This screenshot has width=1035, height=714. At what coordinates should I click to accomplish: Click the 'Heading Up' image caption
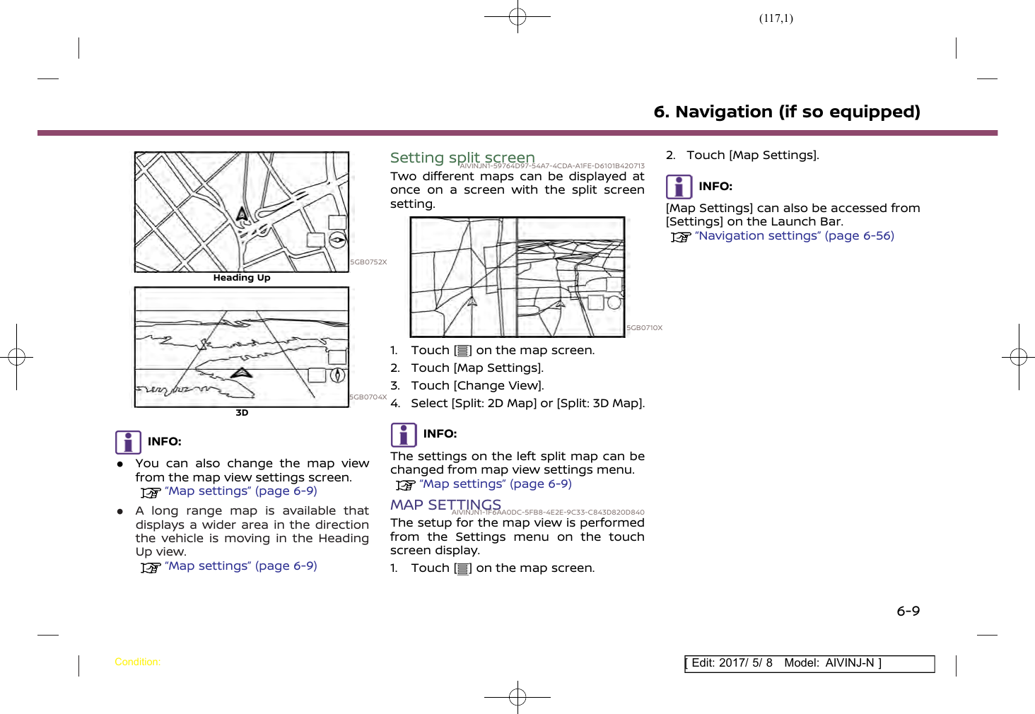click(242, 278)
